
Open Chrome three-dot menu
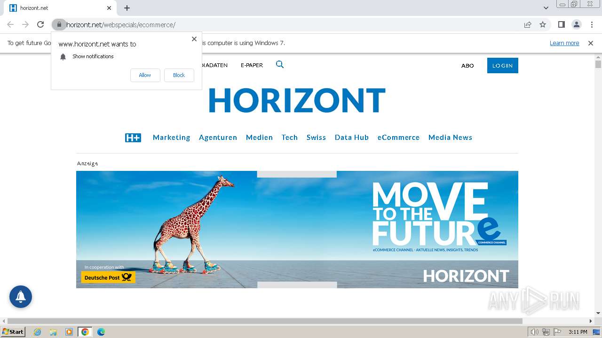[x=592, y=24]
